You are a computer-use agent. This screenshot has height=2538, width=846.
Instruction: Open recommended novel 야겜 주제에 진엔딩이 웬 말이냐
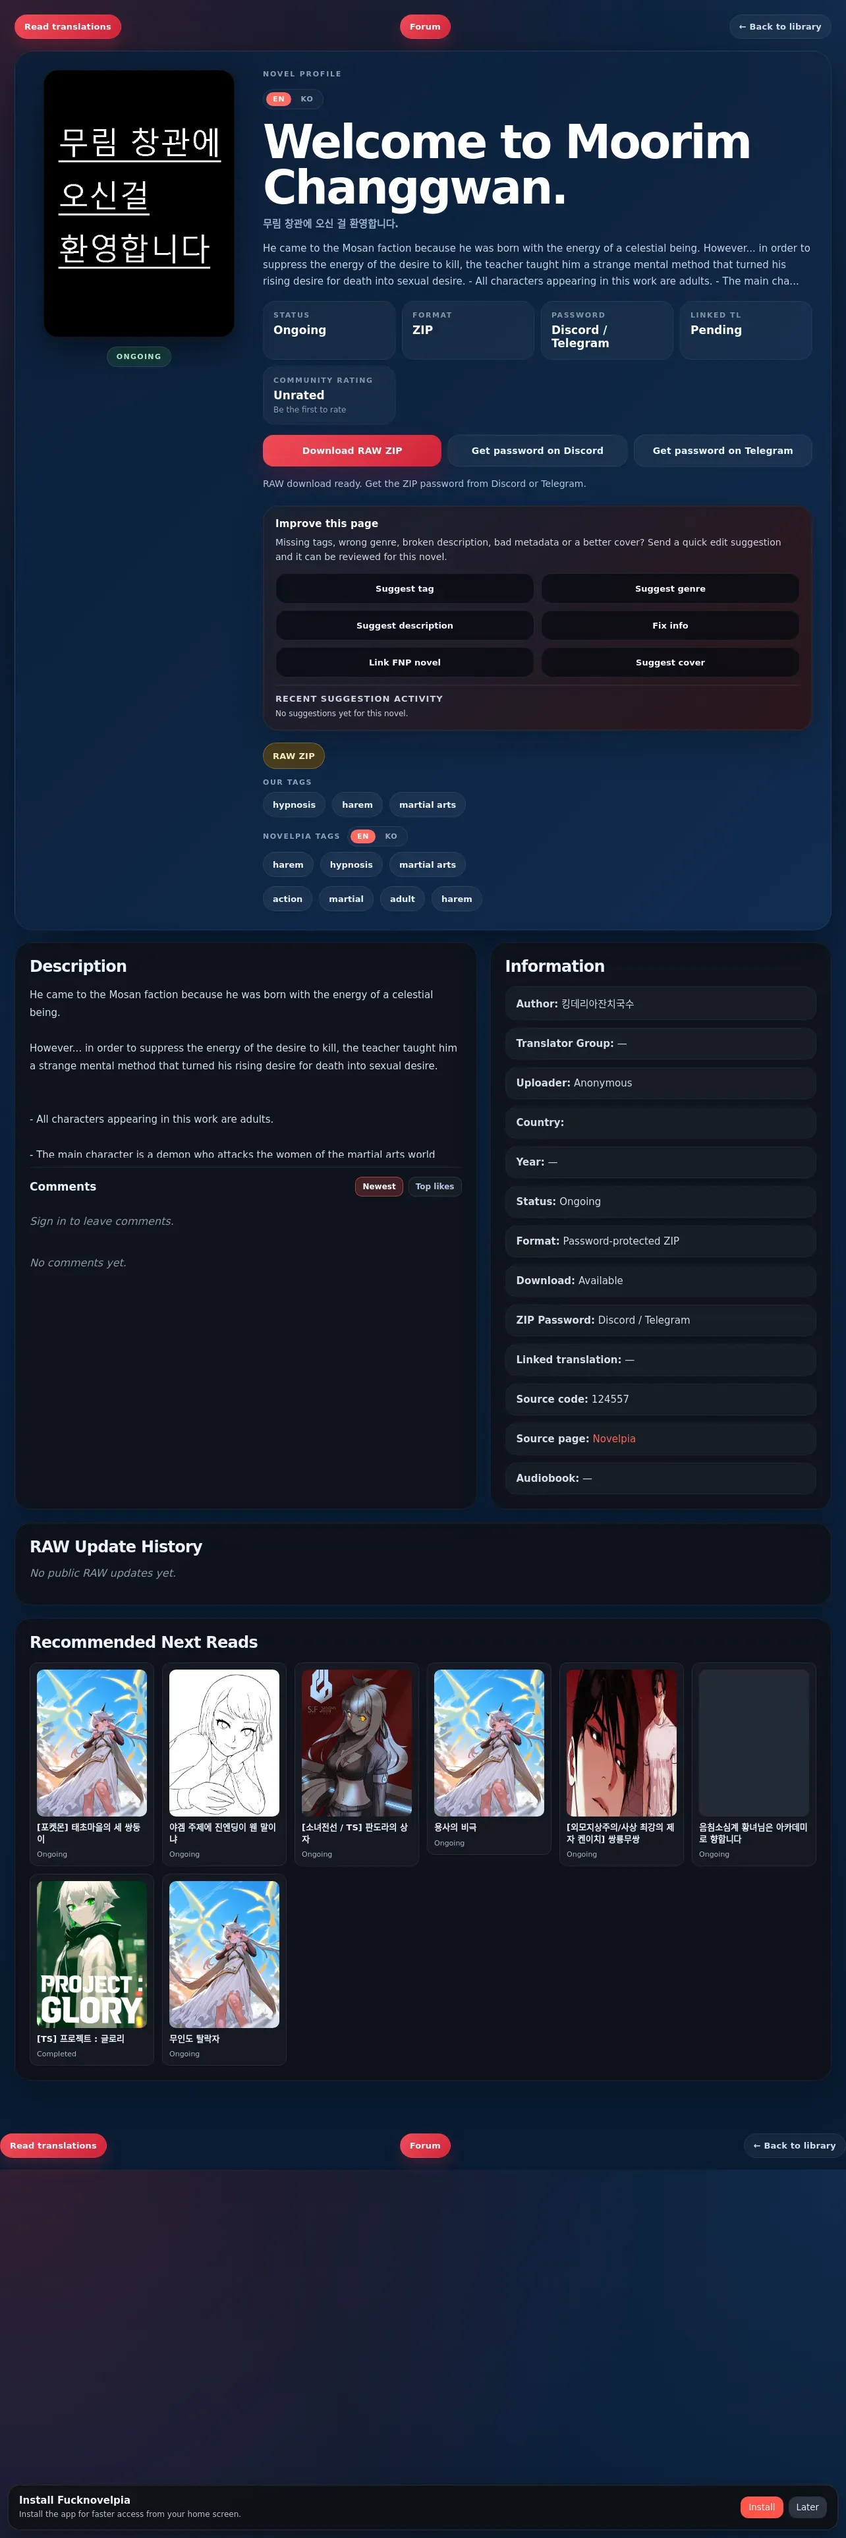223,1764
